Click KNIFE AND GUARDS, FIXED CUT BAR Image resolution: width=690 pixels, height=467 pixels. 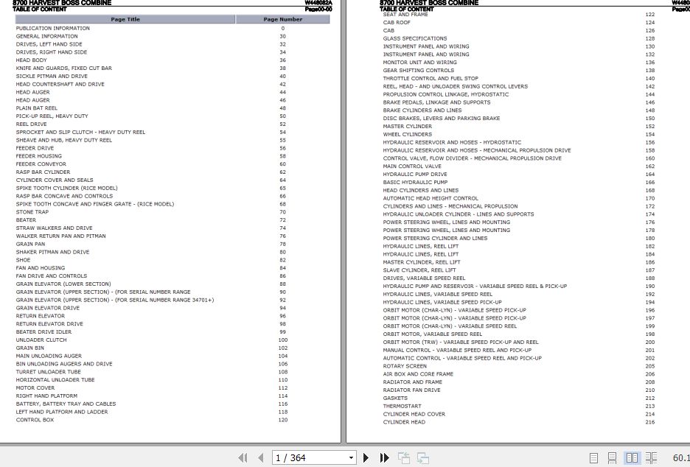(x=64, y=69)
